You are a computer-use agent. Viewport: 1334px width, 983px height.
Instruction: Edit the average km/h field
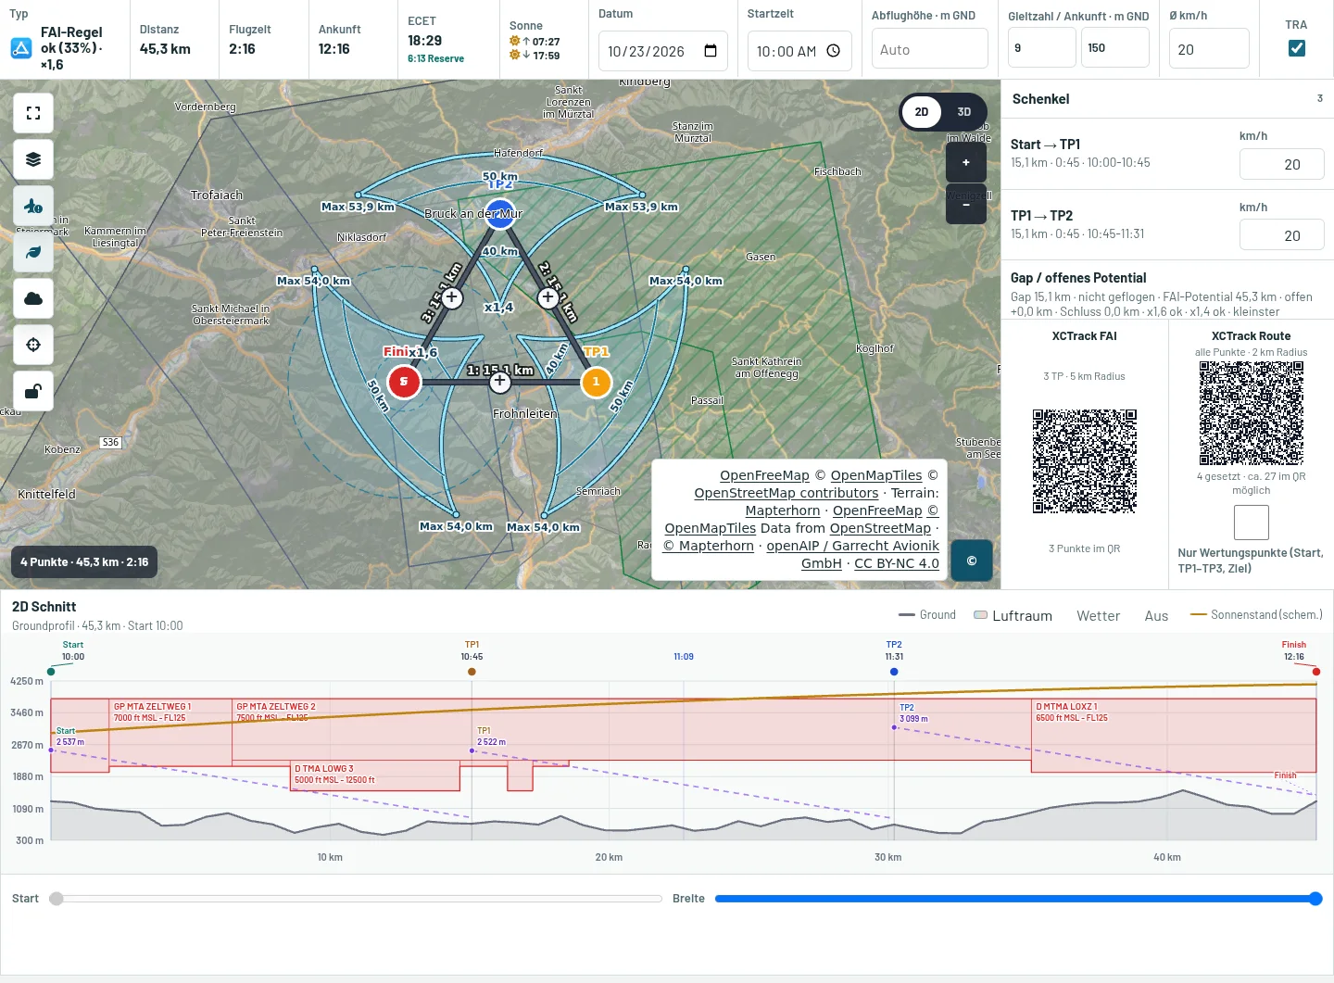(x=1209, y=48)
